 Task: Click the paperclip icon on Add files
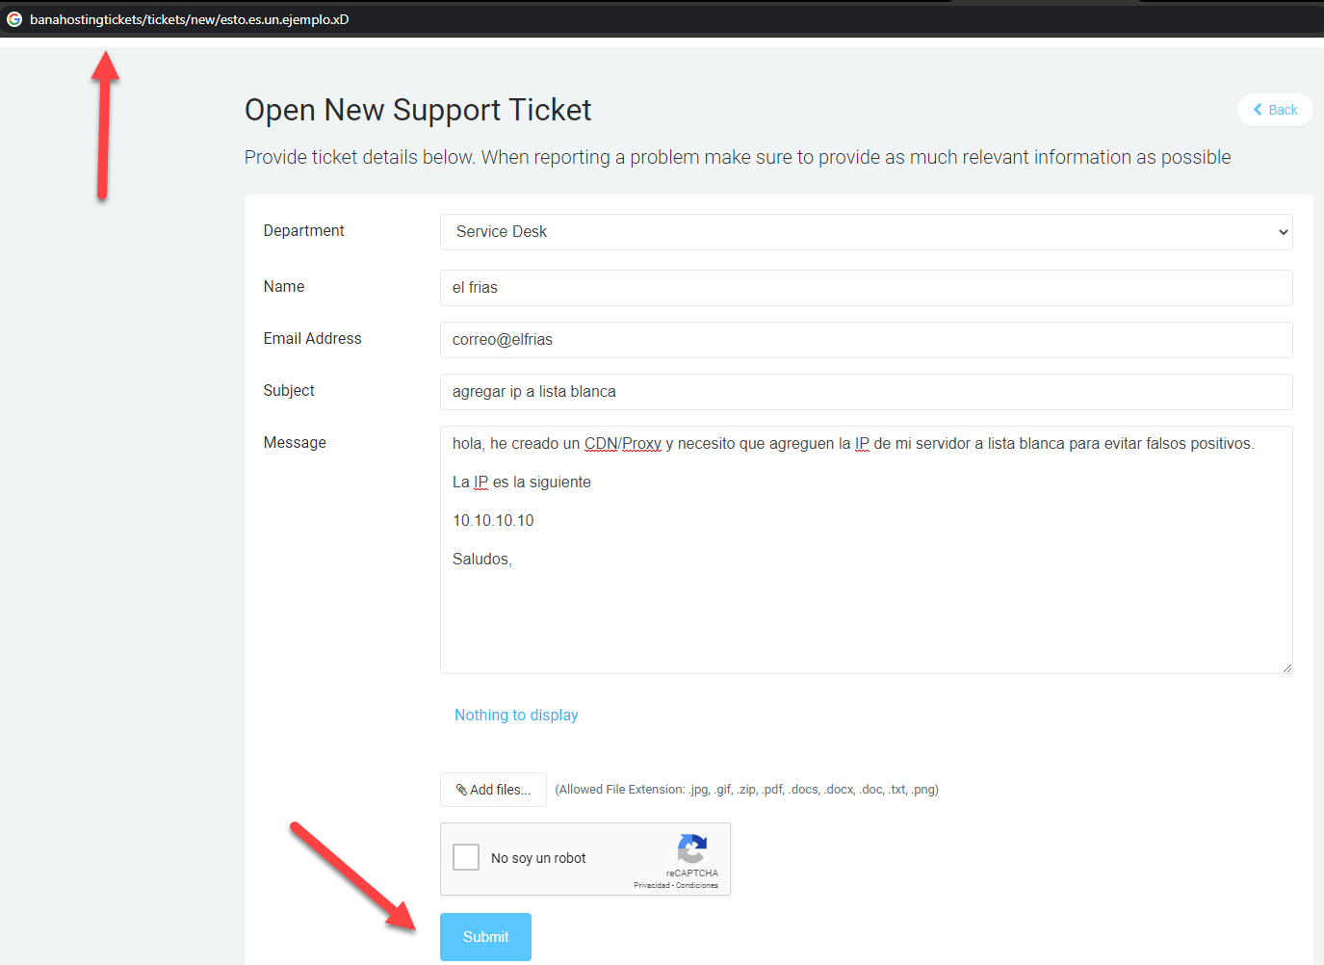(x=462, y=790)
